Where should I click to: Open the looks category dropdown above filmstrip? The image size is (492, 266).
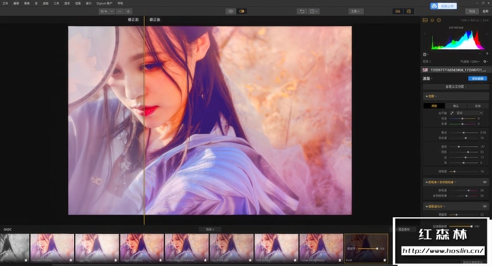click(210, 229)
